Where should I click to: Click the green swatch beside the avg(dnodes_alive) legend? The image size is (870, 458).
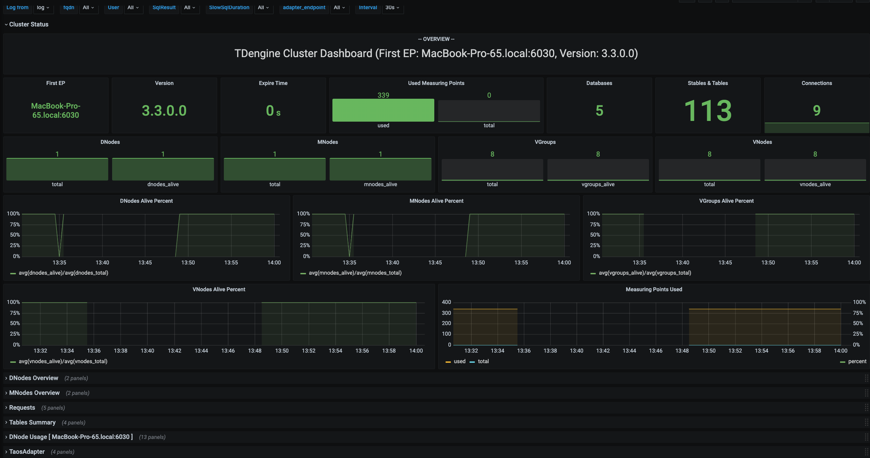[x=13, y=273]
